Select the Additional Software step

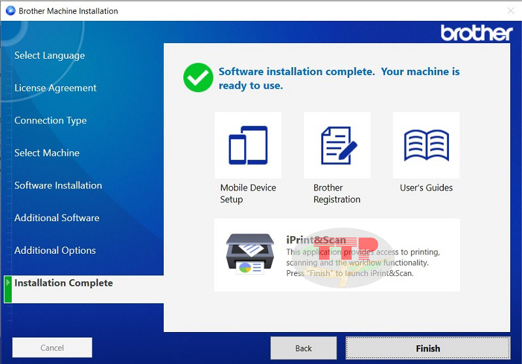click(x=57, y=218)
